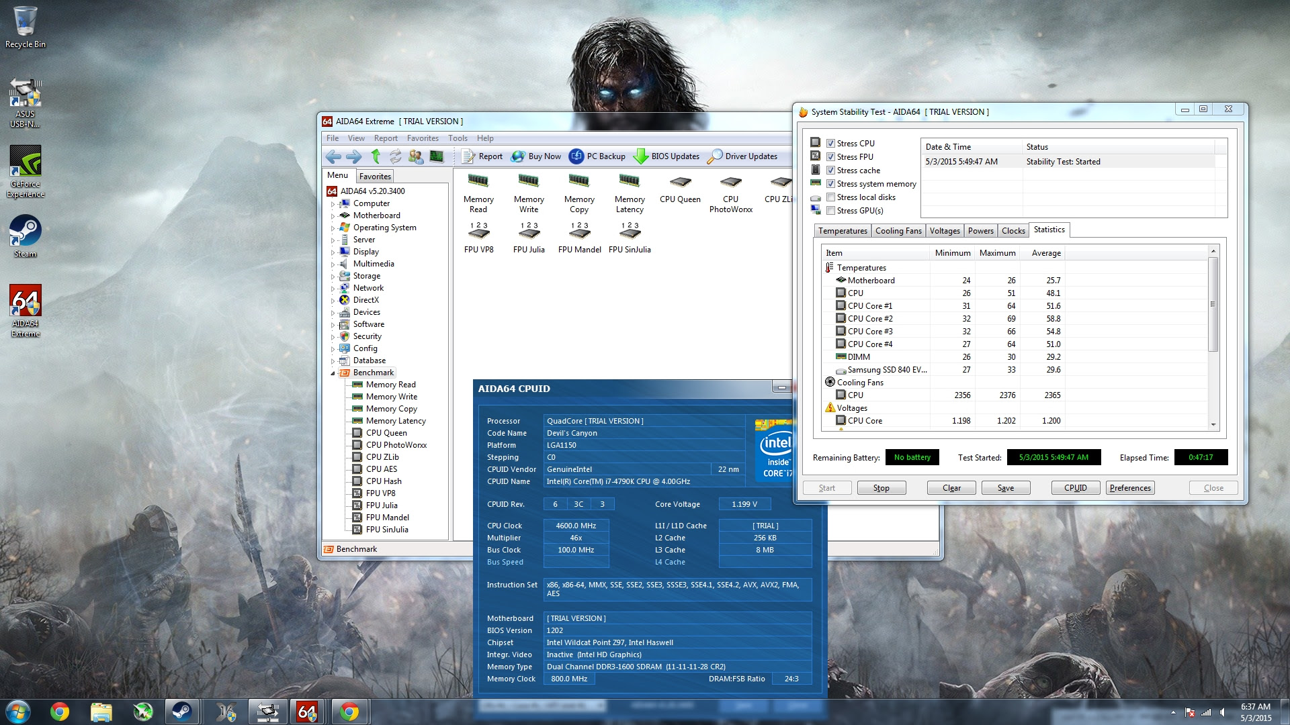
Task: Open the File menu in AIDA64
Action: coord(333,138)
